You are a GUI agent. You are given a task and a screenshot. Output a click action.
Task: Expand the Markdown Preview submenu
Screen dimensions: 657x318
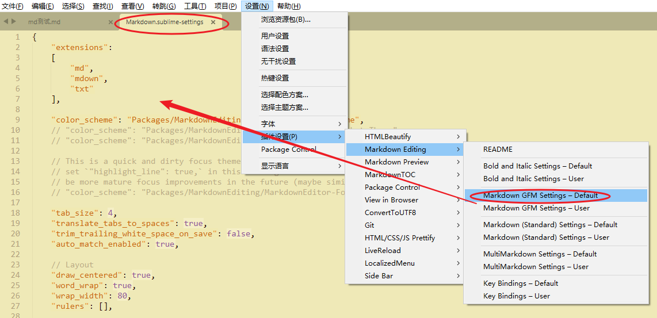click(x=404, y=162)
